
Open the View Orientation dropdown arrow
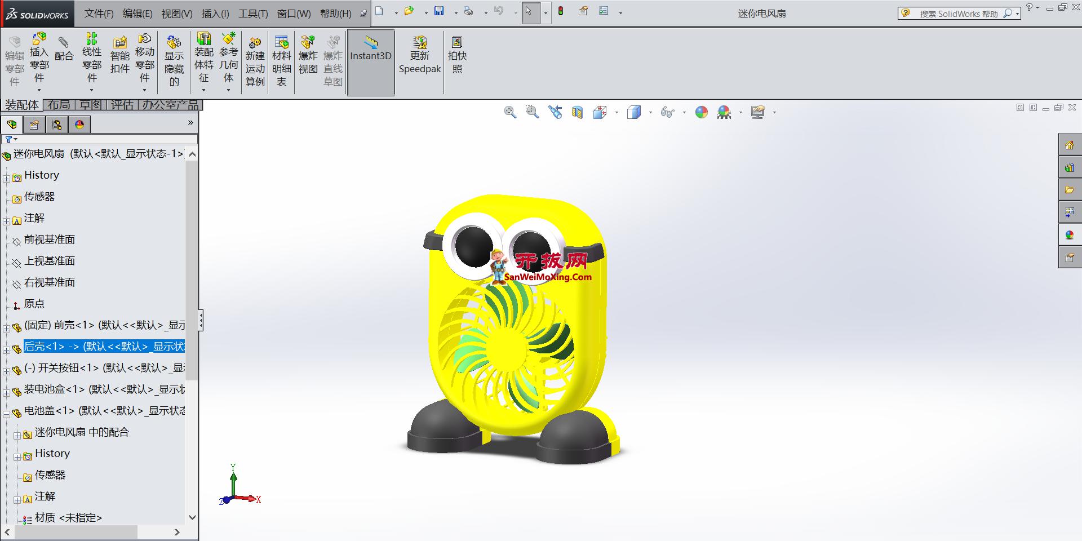tap(616, 113)
